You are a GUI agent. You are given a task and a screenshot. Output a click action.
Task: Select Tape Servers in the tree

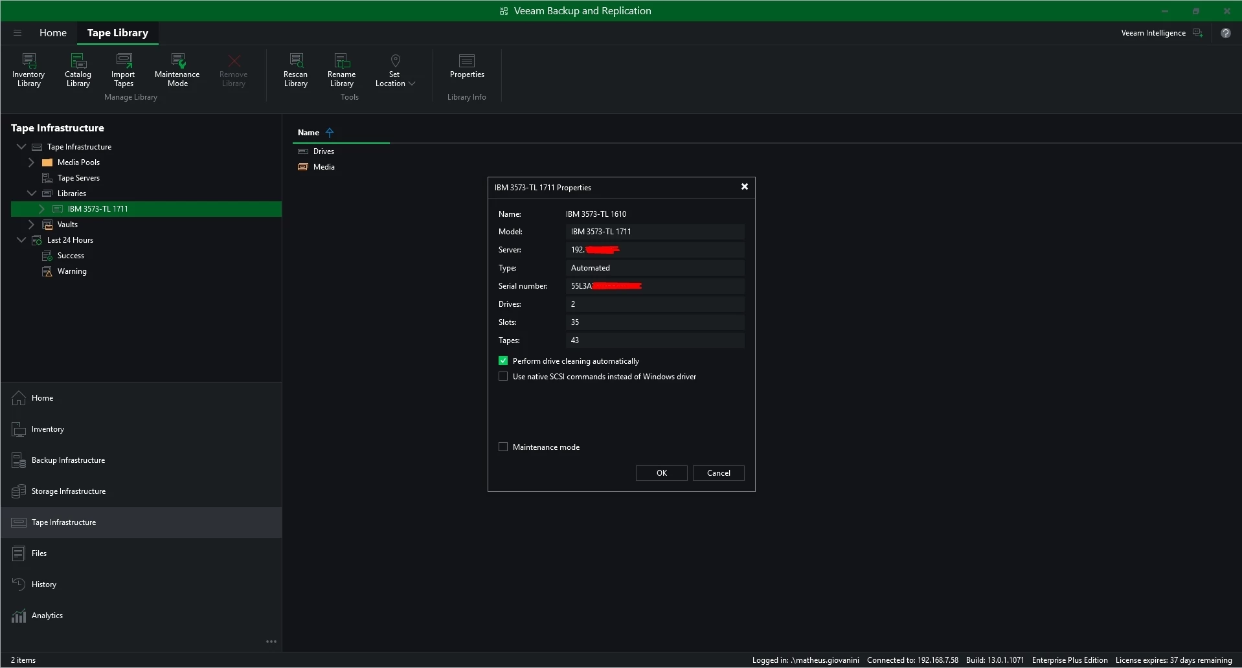pos(78,178)
